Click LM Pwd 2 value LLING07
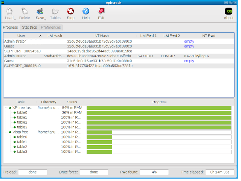 click(x=168, y=56)
